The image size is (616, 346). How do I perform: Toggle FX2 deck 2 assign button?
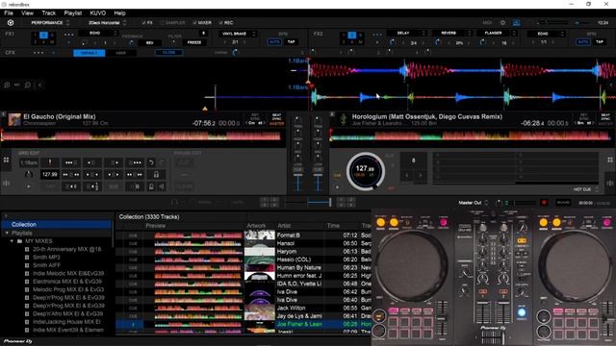(x=352, y=35)
